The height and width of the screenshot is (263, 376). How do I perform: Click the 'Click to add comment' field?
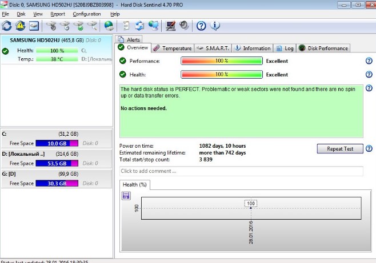pos(241,171)
